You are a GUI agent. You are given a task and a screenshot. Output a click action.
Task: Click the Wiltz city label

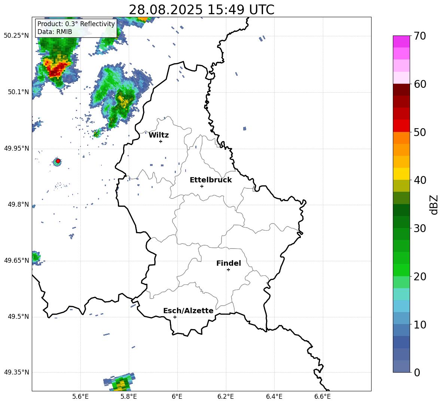point(159,135)
